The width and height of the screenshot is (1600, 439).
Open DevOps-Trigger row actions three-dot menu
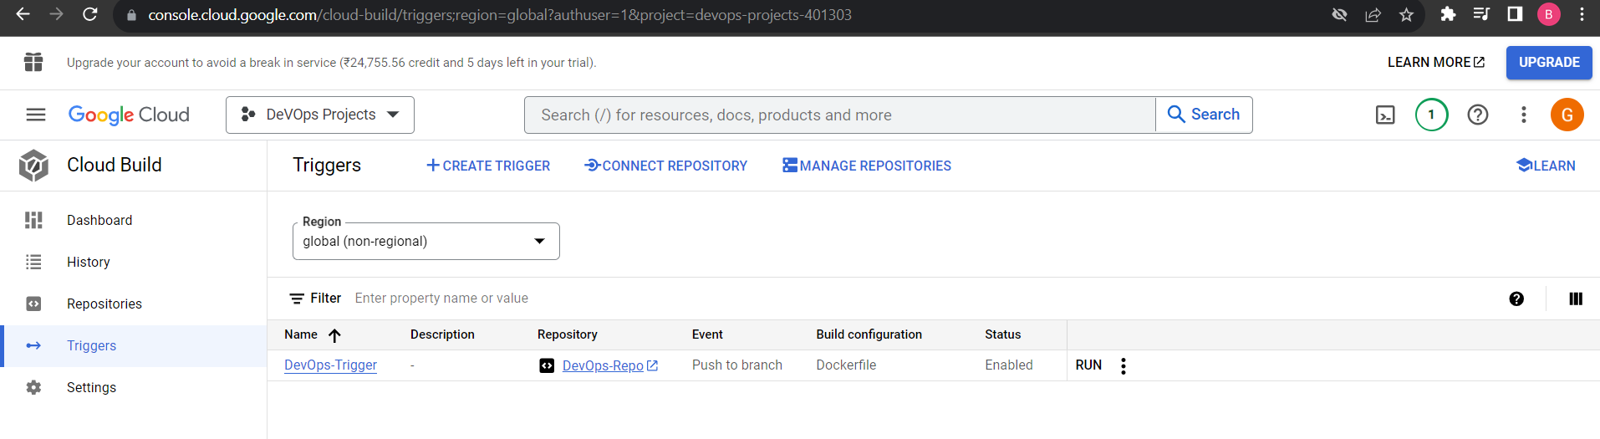pyautogui.click(x=1124, y=365)
